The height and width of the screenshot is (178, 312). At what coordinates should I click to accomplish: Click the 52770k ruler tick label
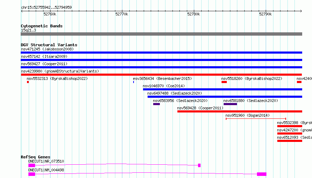pos(122,14)
